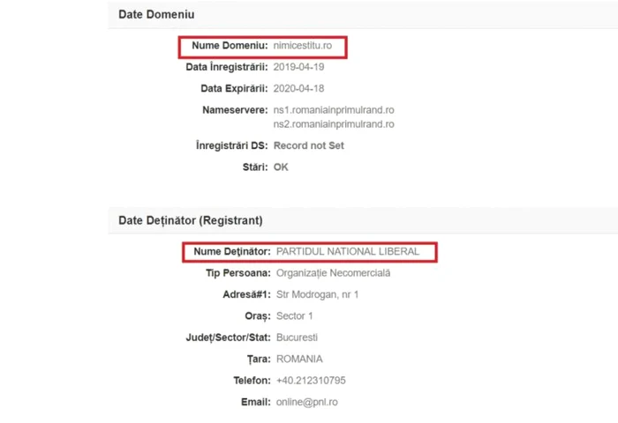Click the Organizație Necomercială value
This screenshot has width=618, height=423.
(x=333, y=273)
